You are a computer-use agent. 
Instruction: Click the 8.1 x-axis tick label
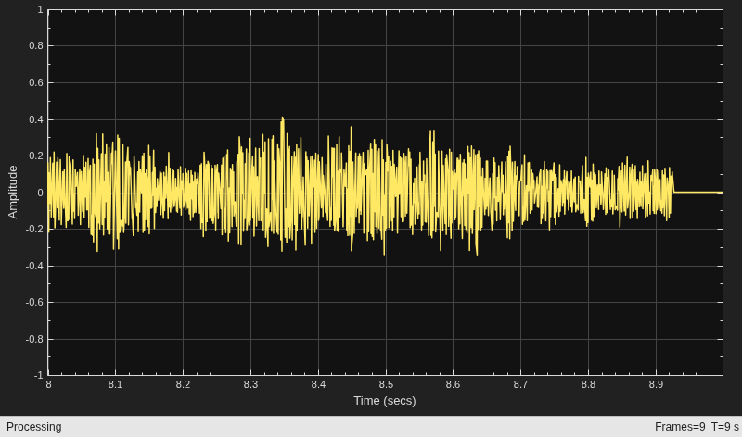(115, 384)
